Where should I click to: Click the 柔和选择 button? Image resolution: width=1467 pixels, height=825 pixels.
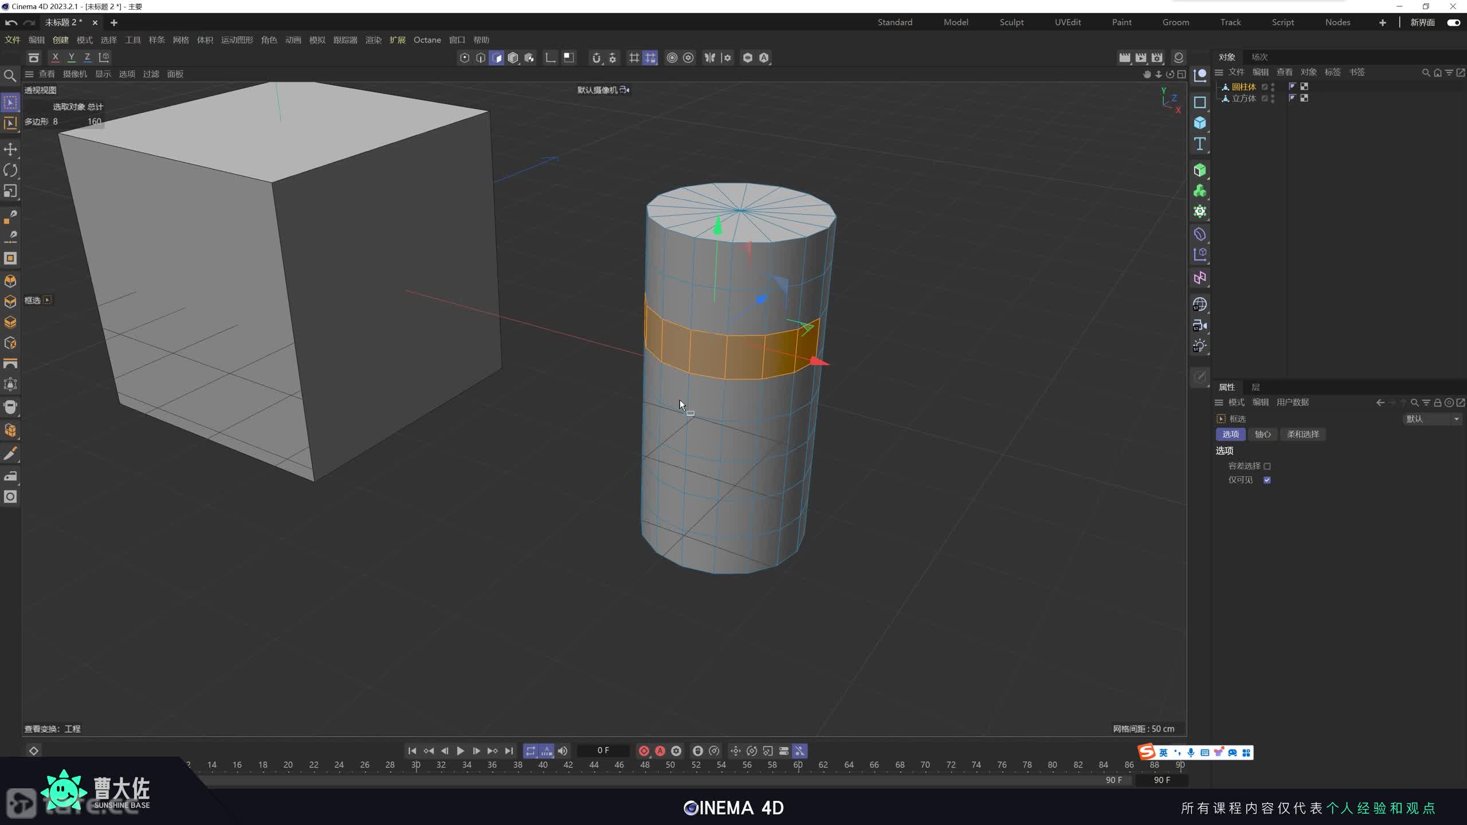[x=1303, y=434]
